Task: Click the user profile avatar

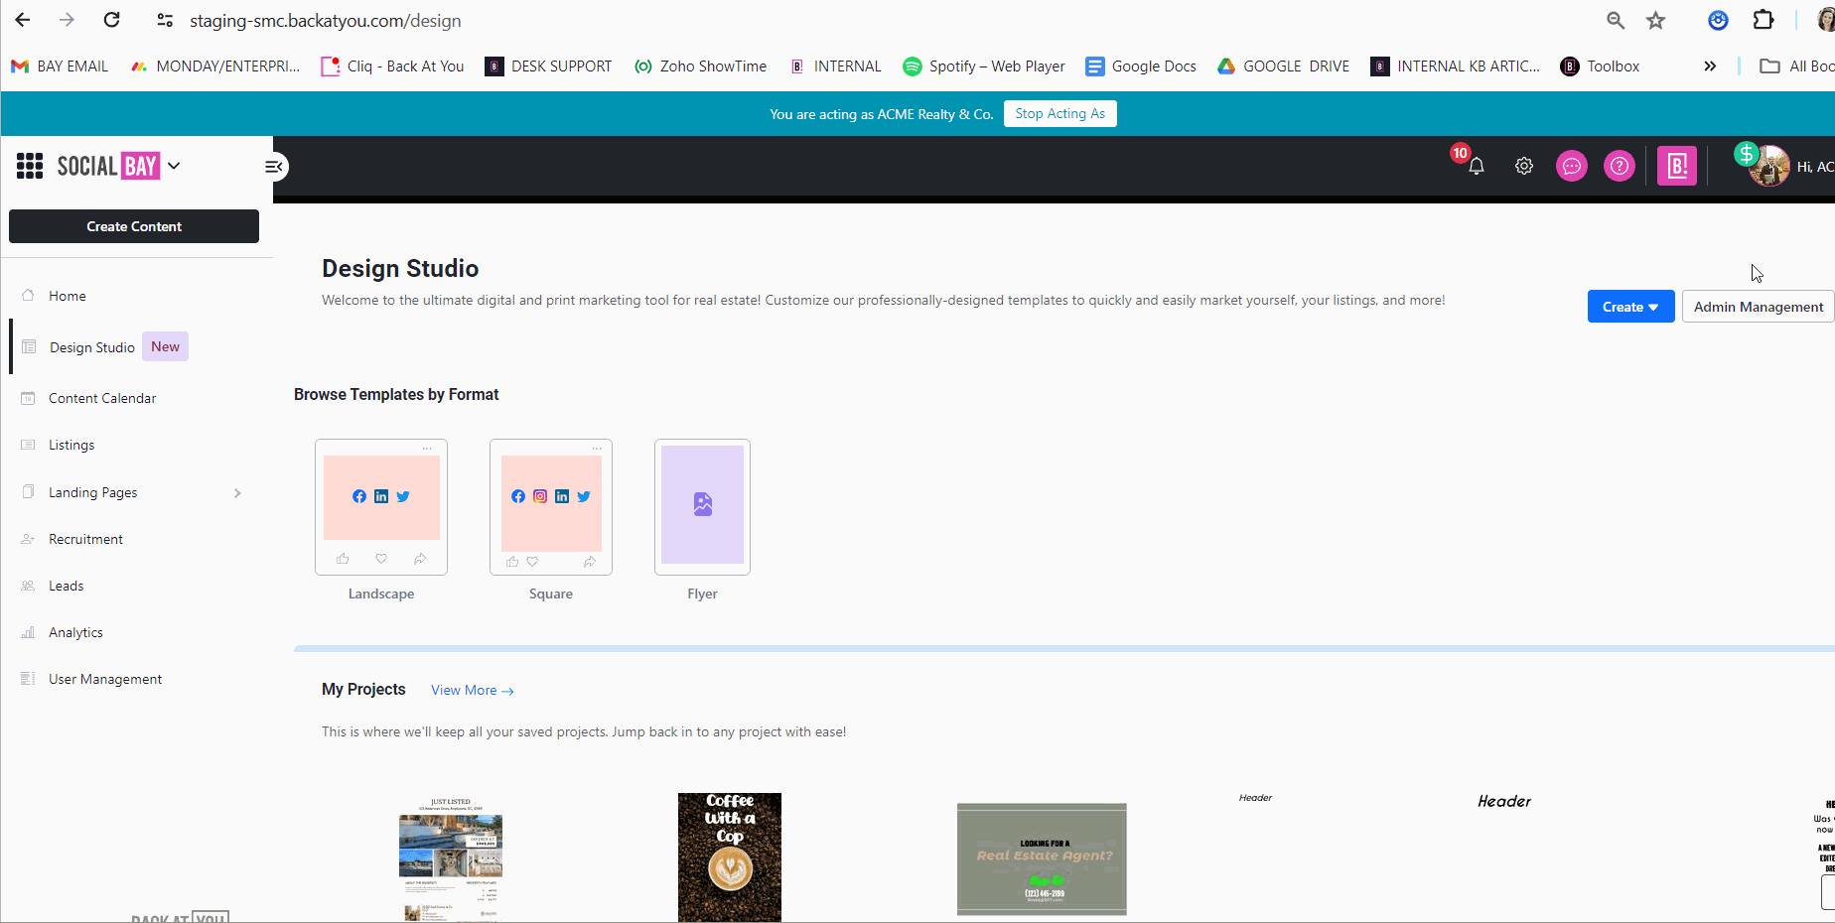Action: pos(1770,167)
